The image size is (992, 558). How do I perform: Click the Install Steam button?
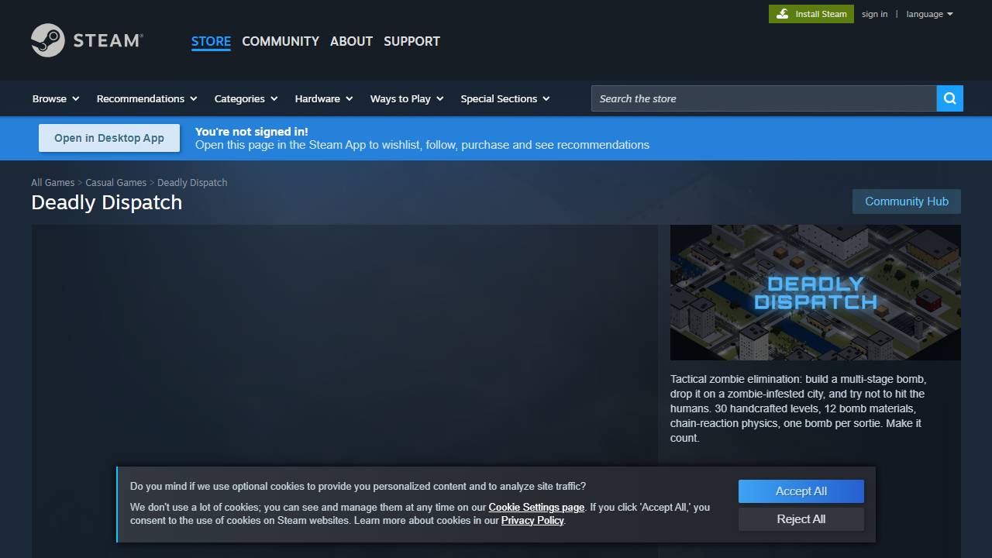(811, 14)
